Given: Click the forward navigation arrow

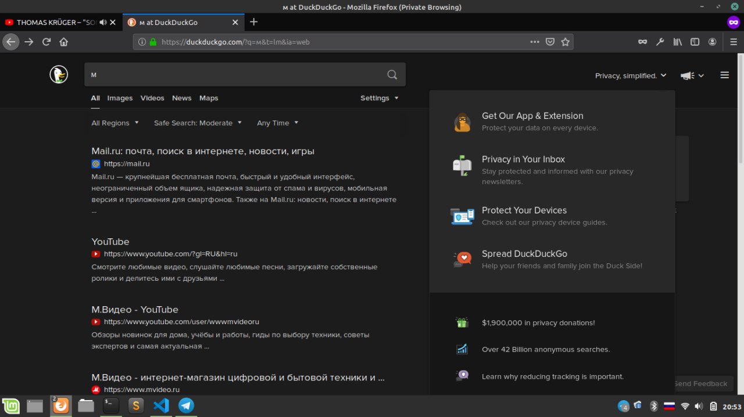Looking at the screenshot, I should tap(29, 42).
